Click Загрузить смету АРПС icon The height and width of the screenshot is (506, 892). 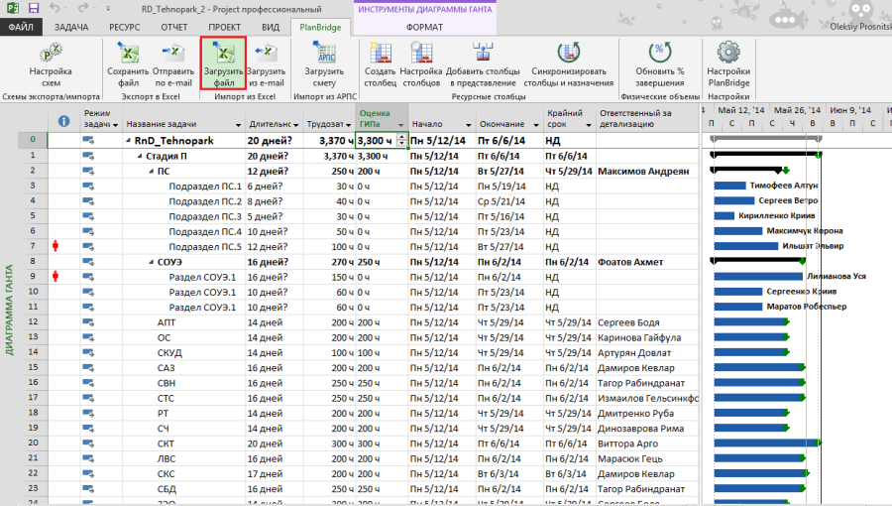click(x=324, y=64)
